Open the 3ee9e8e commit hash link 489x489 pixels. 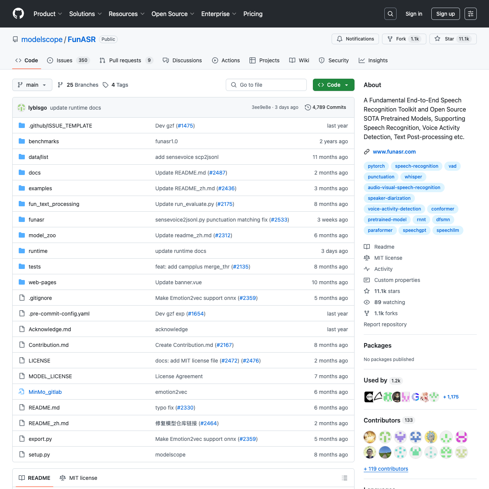(261, 107)
